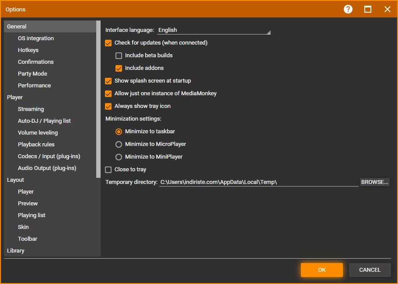This screenshot has width=398, height=284.
Task: Toggle Allow just one instance of MediaMonkey
Action: point(108,94)
